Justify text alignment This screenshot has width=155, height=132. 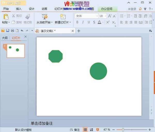(136, 22)
